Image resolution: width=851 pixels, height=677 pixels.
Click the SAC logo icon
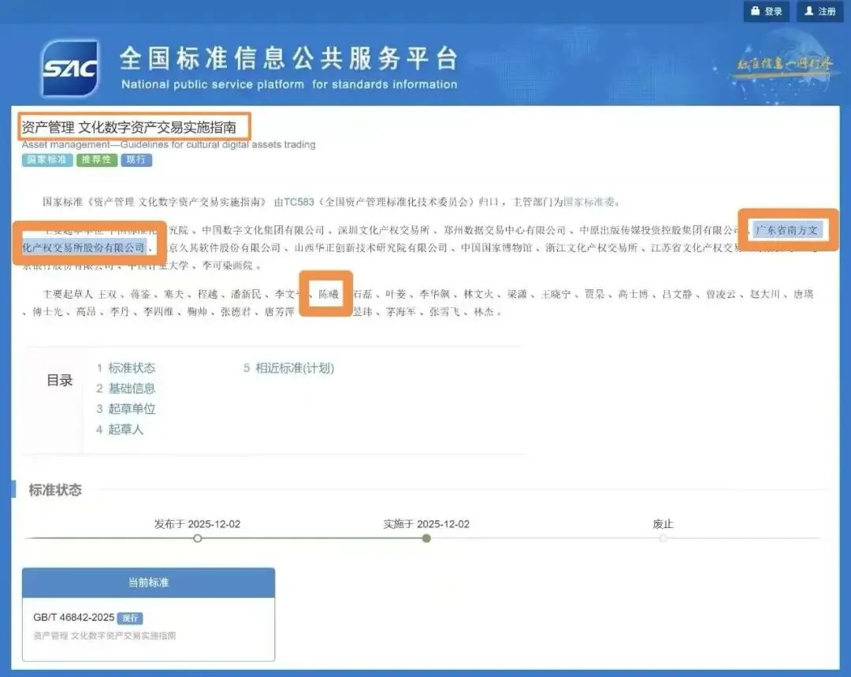(x=70, y=68)
